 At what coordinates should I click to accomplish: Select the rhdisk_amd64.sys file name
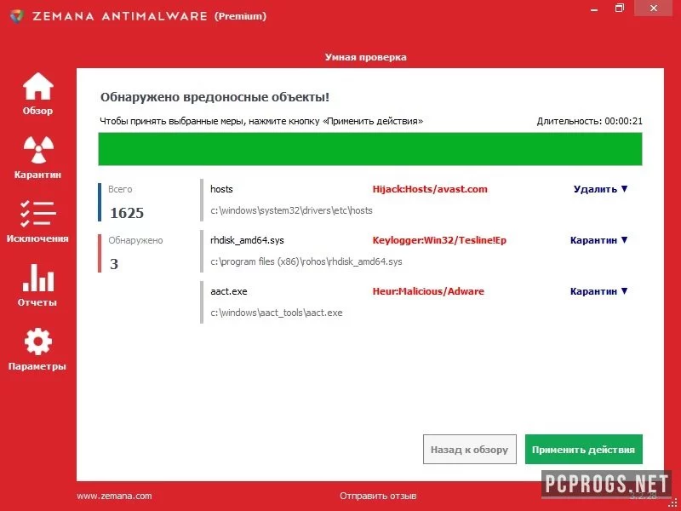coord(247,240)
